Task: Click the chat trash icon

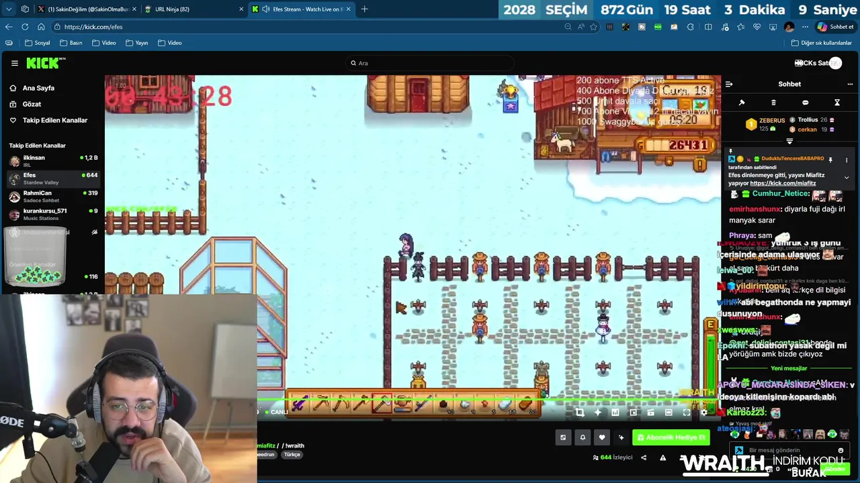Action: pyautogui.click(x=773, y=103)
